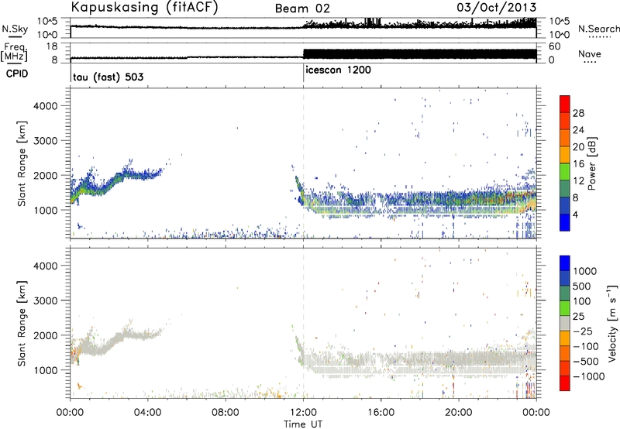Click the Slant Range label of the velocity panel
620x429 pixels.
[22, 323]
